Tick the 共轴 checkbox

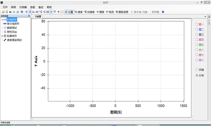(x=197, y=70)
